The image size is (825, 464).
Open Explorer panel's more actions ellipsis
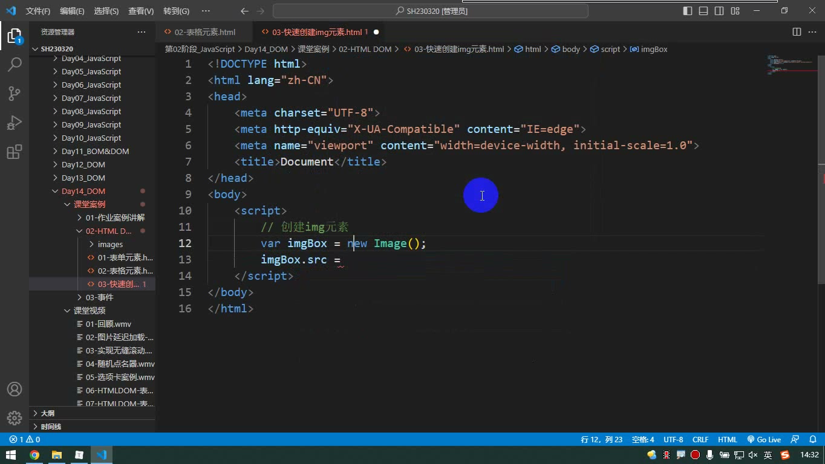(142, 32)
